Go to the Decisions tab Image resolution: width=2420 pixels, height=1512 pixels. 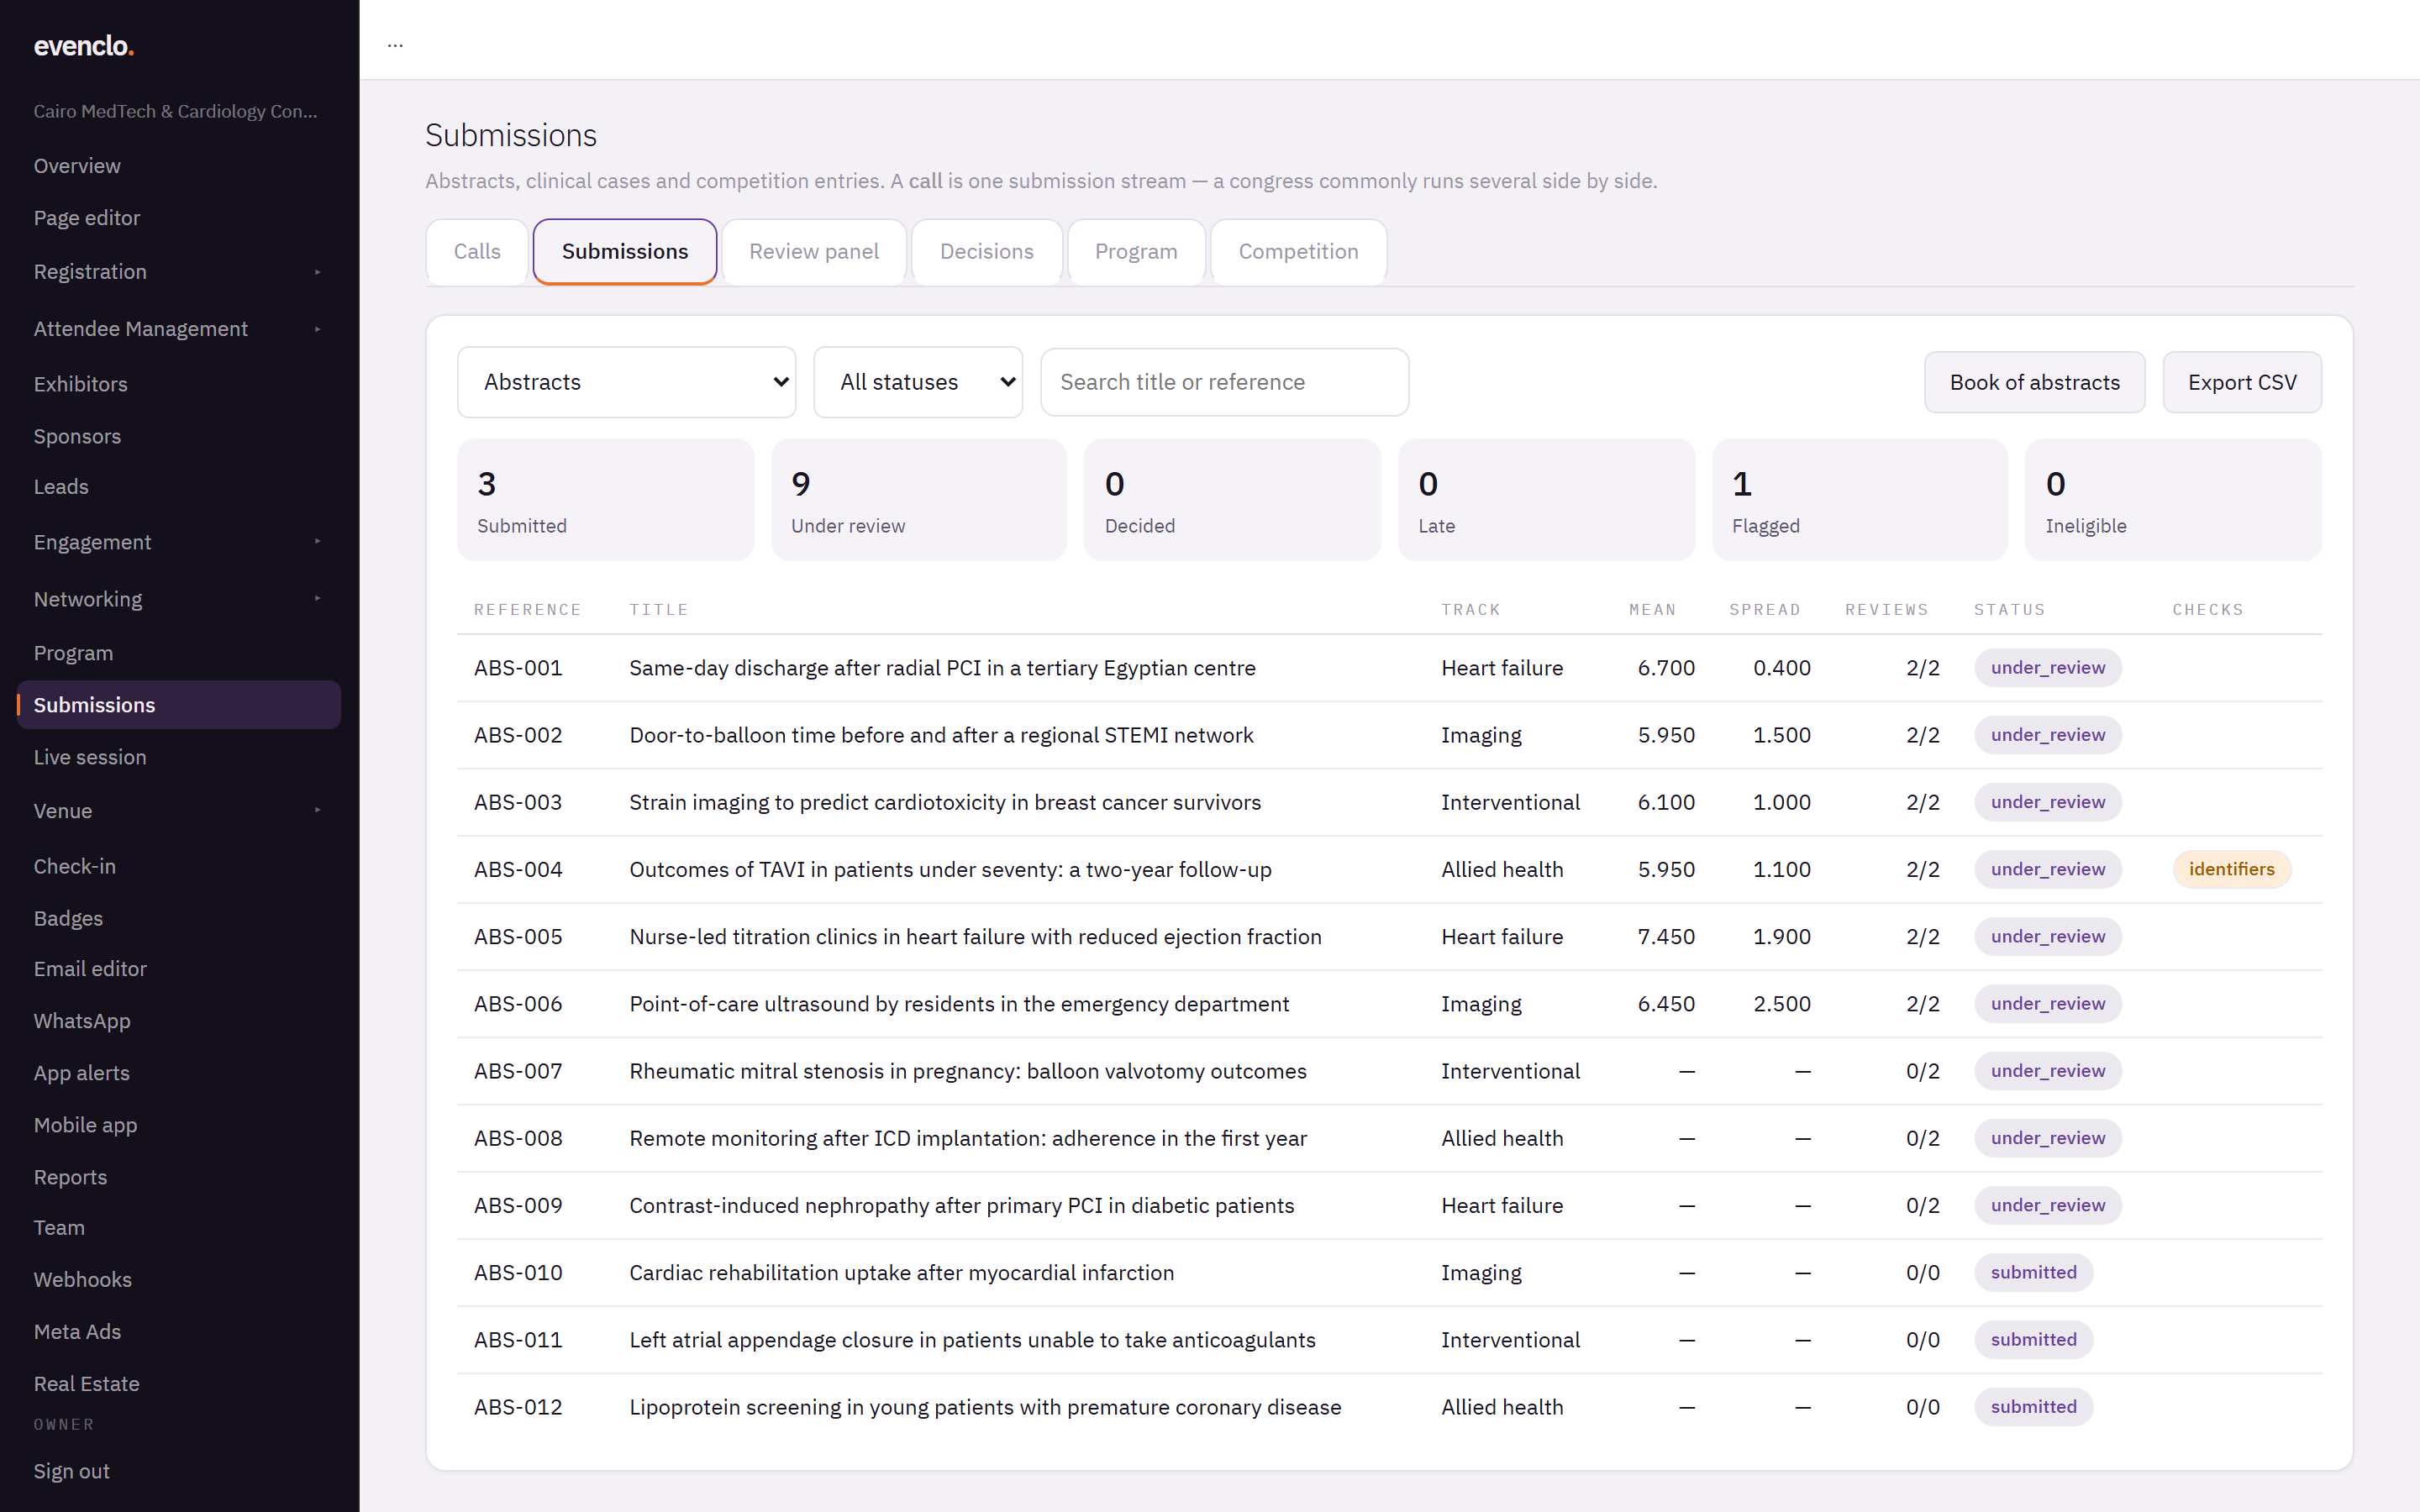pos(986,252)
